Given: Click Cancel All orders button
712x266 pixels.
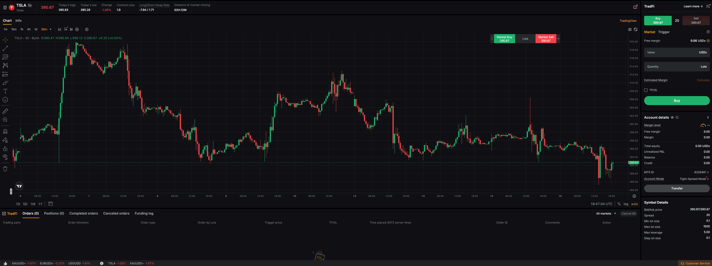Looking at the screenshot, I should pos(629,213).
